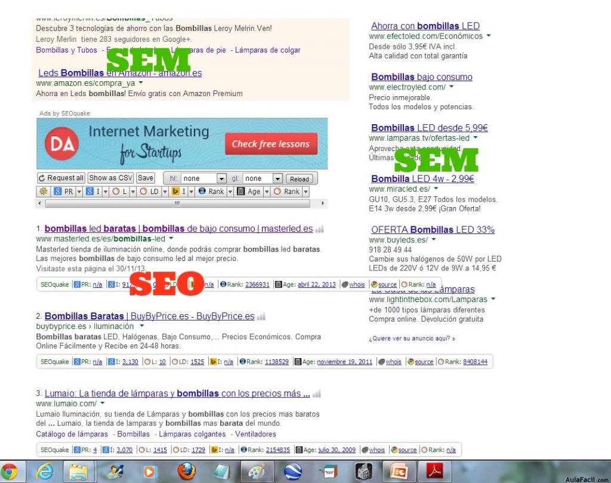
Task: Click right arrow of SEOquake horizontal scrollbar
Action: point(323,204)
